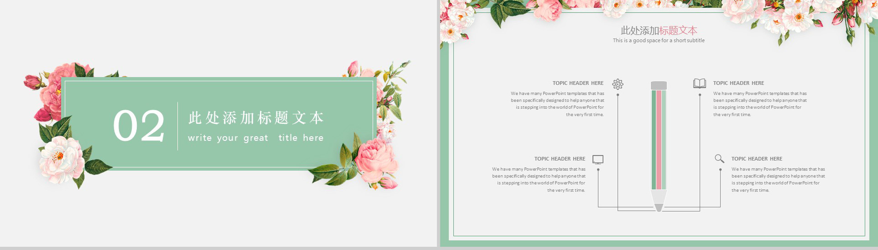Click the atom icon beside the first topic header

click(x=618, y=84)
